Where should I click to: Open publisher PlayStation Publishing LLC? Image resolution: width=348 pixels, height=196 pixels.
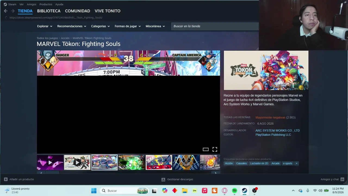coord(273,135)
